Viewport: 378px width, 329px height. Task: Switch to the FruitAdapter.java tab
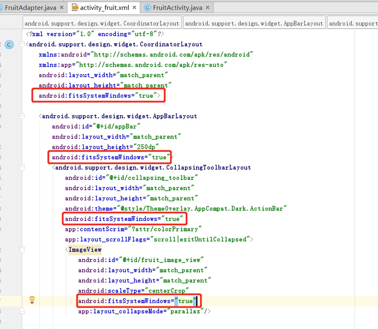click(30, 8)
